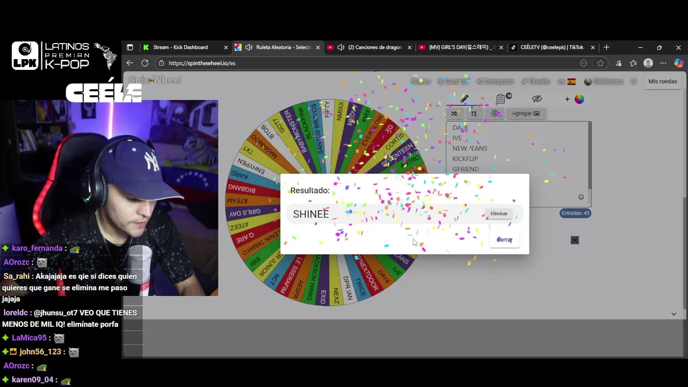The width and height of the screenshot is (688, 387).
Task: Open the address bar more-options circle icon
Action: (x=584, y=63)
